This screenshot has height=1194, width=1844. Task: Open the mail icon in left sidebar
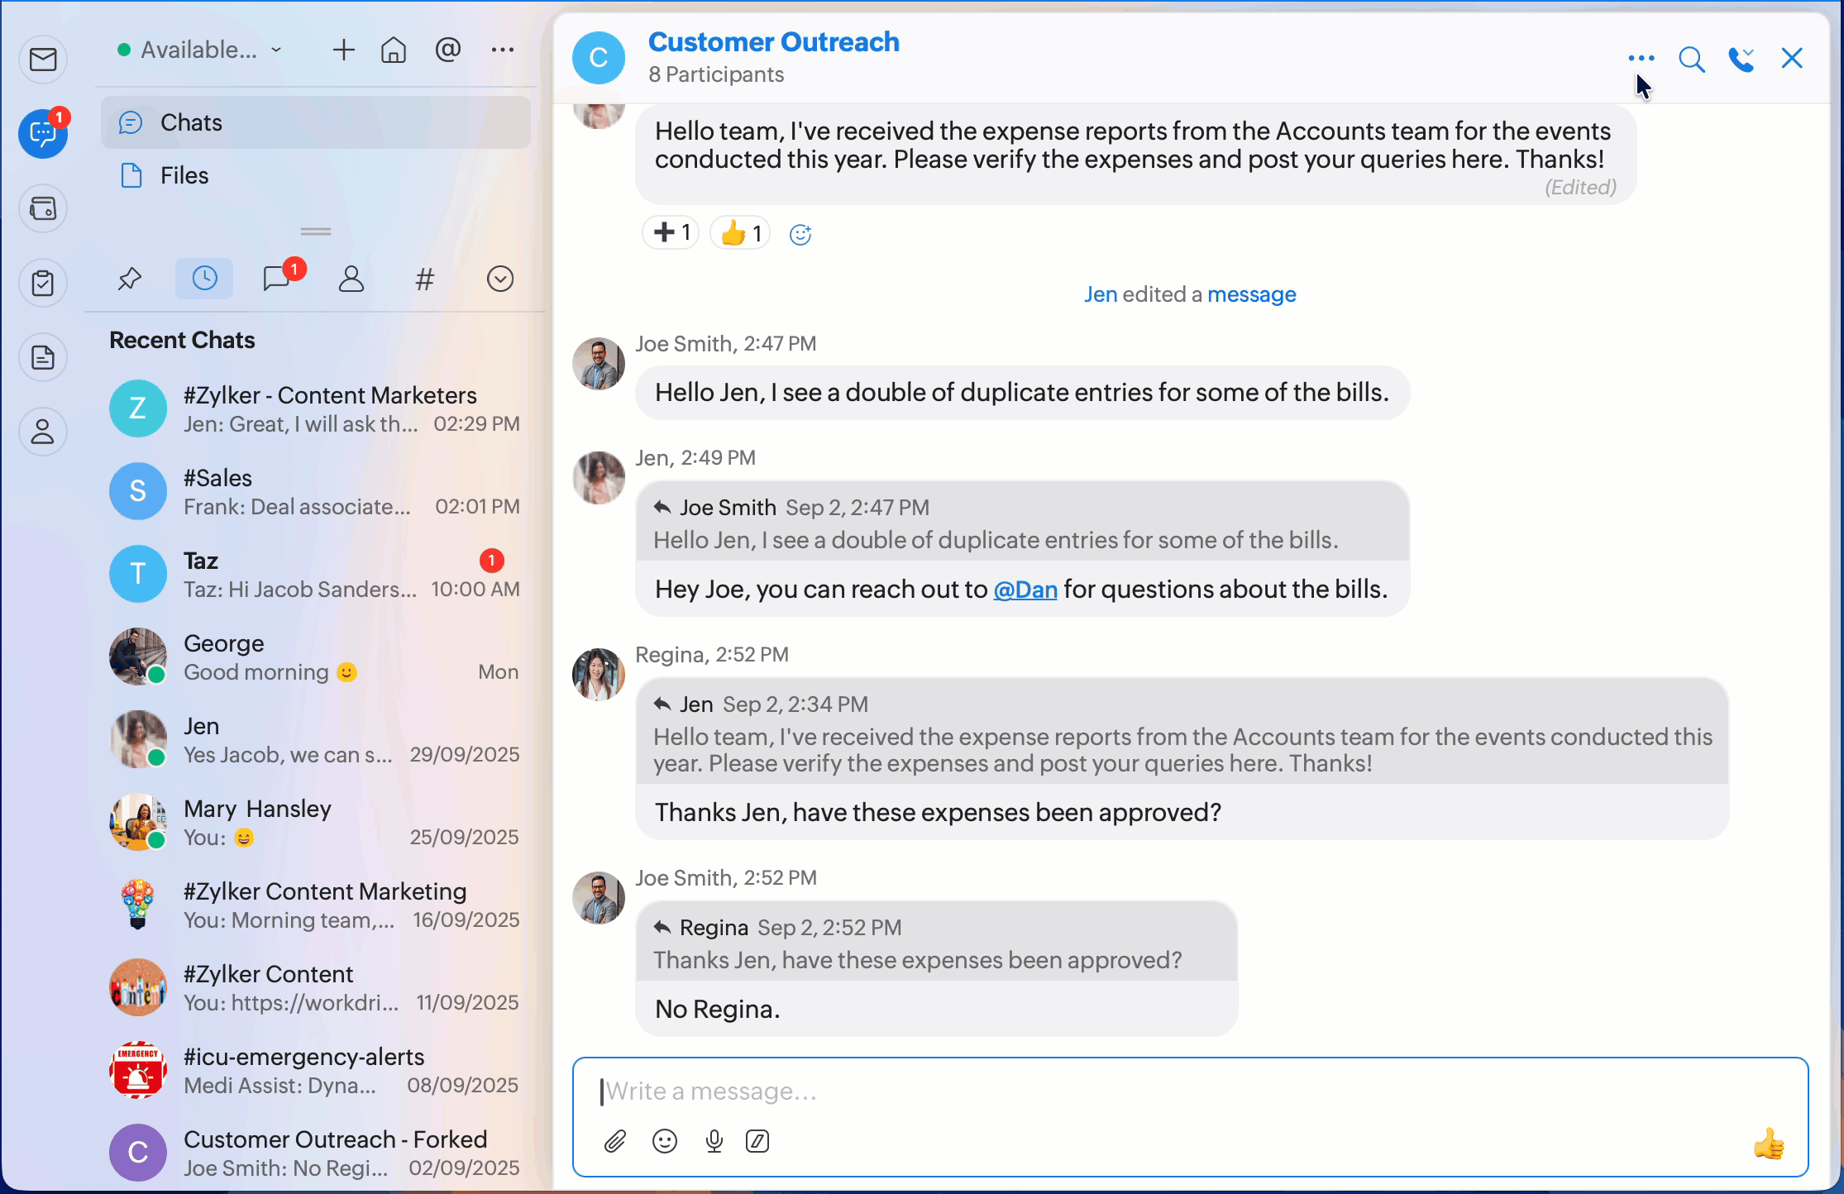tap(43, 60)
